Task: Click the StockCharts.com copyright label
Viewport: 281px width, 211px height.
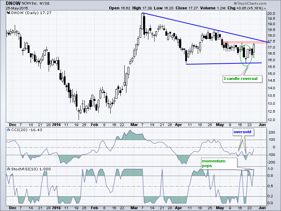Action: coord(250,3)
